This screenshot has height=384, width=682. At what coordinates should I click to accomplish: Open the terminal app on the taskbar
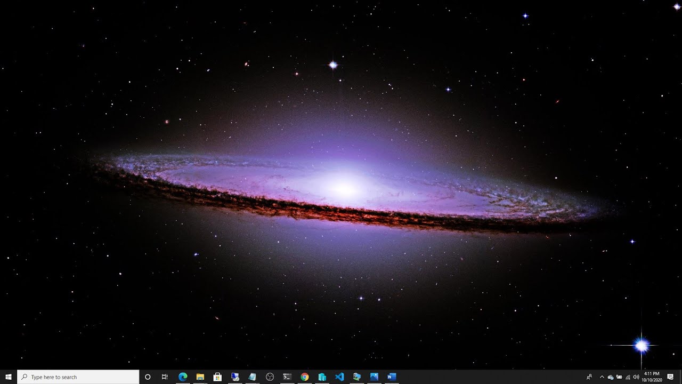(x=287, y=377)
